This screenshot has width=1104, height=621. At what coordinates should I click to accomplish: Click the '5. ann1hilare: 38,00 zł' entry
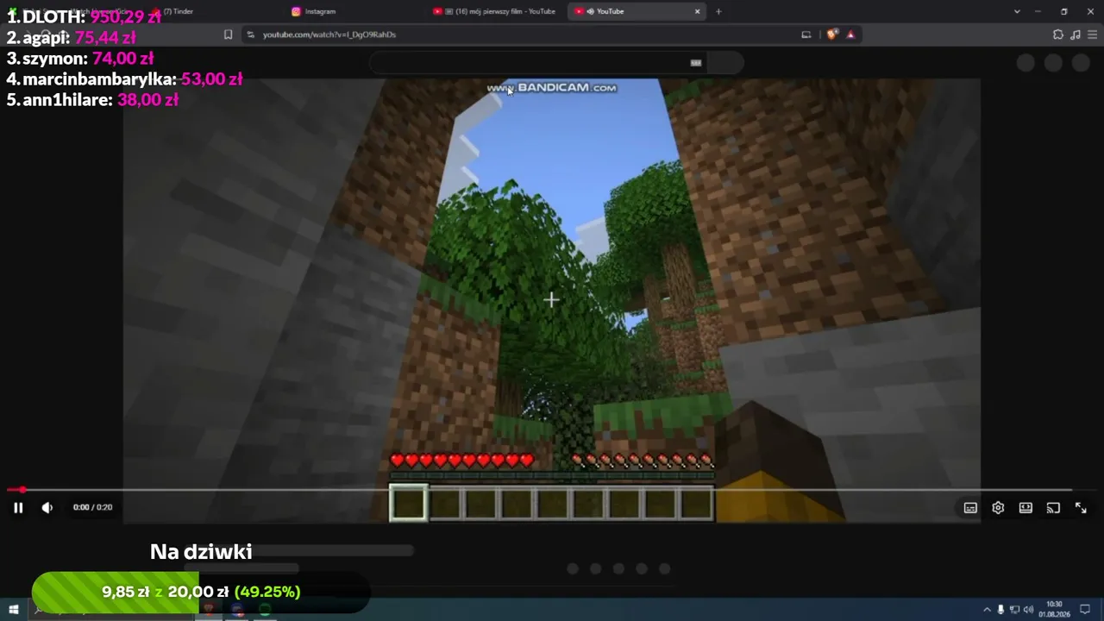[x=93, y=100]
